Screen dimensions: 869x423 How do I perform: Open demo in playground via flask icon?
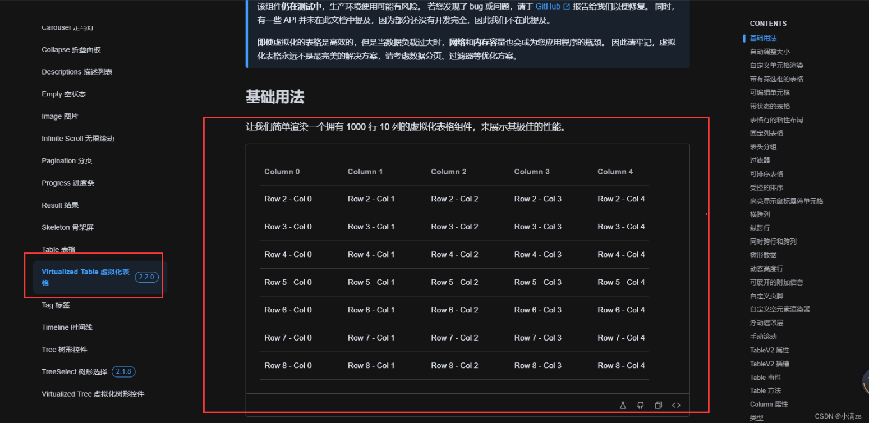(622, 405)
